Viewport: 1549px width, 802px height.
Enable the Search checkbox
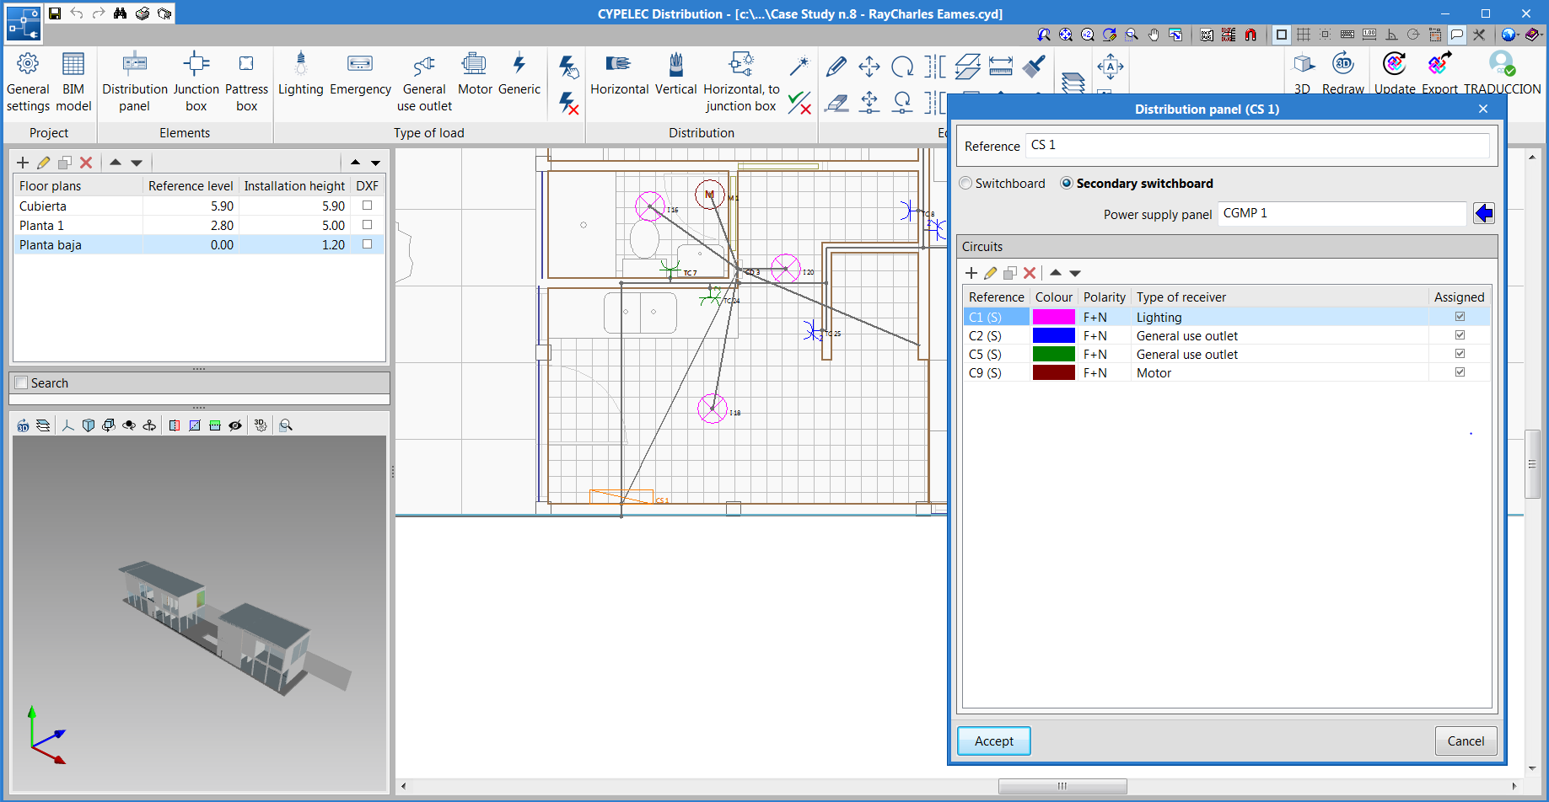22,382
